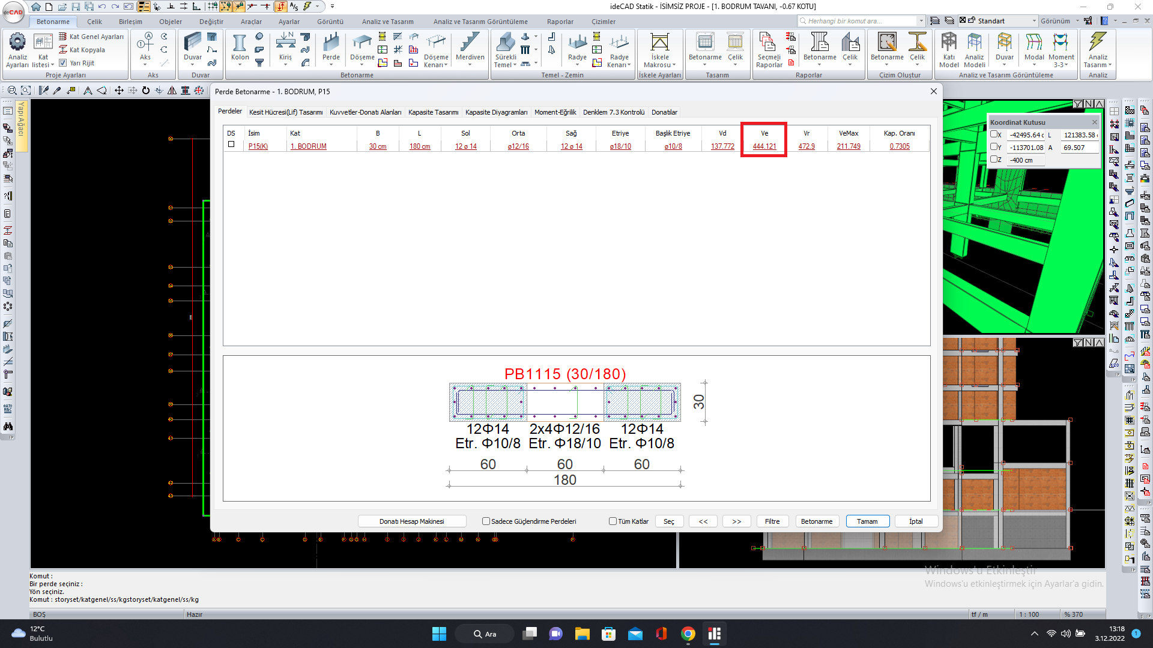Click Kat Genel Ayarları
The image size is (1153, 648).
pos(91,37)
